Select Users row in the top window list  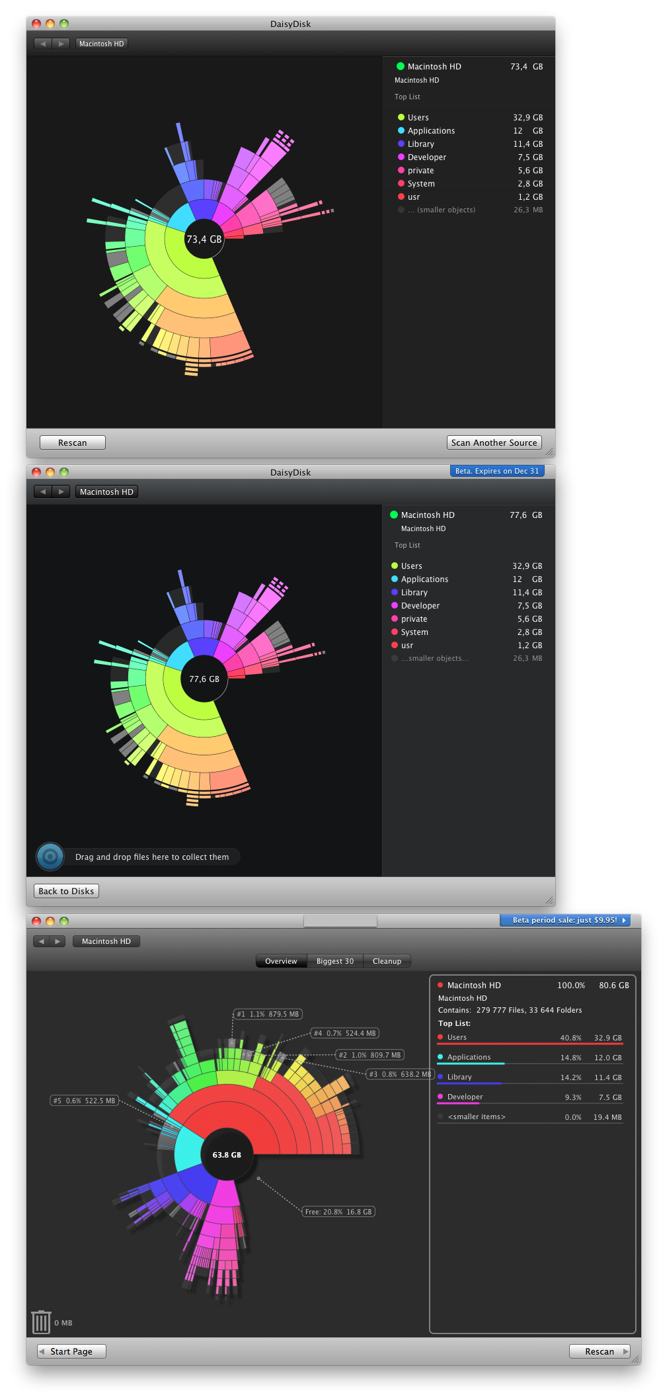tap(470, 118)
